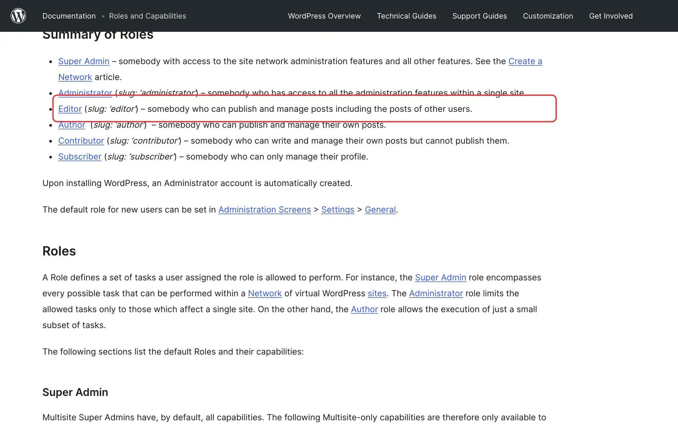This screenshot has height=424, width=678.
Task: Click text 'Upon installing WordPress, an Administrator account'
Action: click(x=147, y=183)
